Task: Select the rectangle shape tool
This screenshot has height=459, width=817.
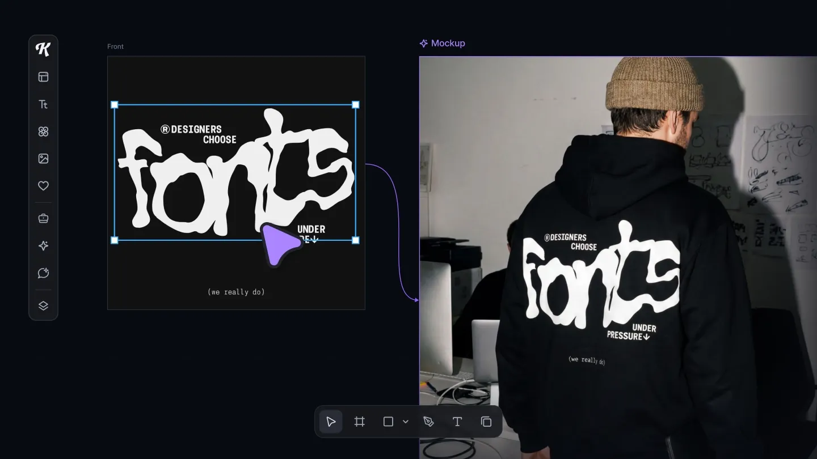Action: (x=388, y=422)
